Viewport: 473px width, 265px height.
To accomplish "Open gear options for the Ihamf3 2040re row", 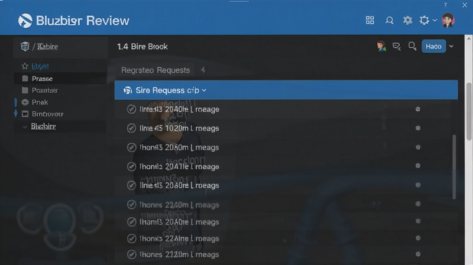I will click(418, 221).
